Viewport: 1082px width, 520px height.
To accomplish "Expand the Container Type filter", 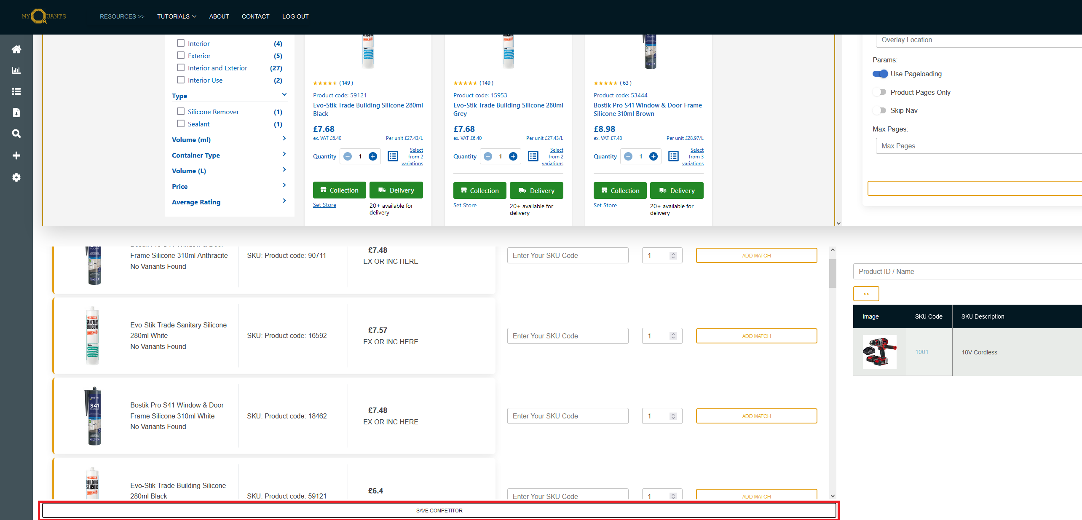I will point(284,154).
